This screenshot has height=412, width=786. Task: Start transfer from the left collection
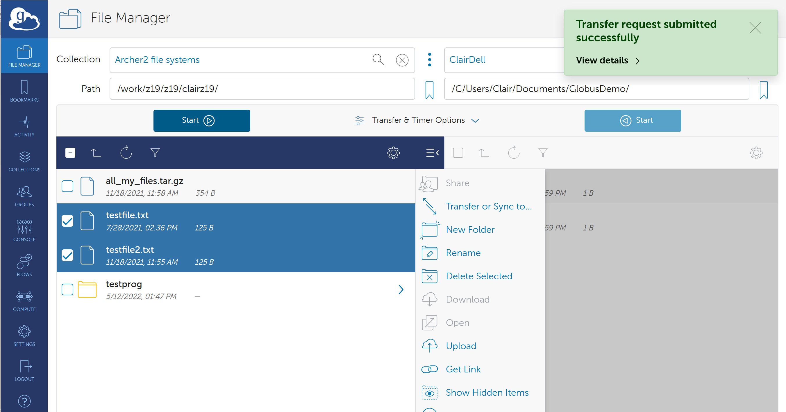202,121
